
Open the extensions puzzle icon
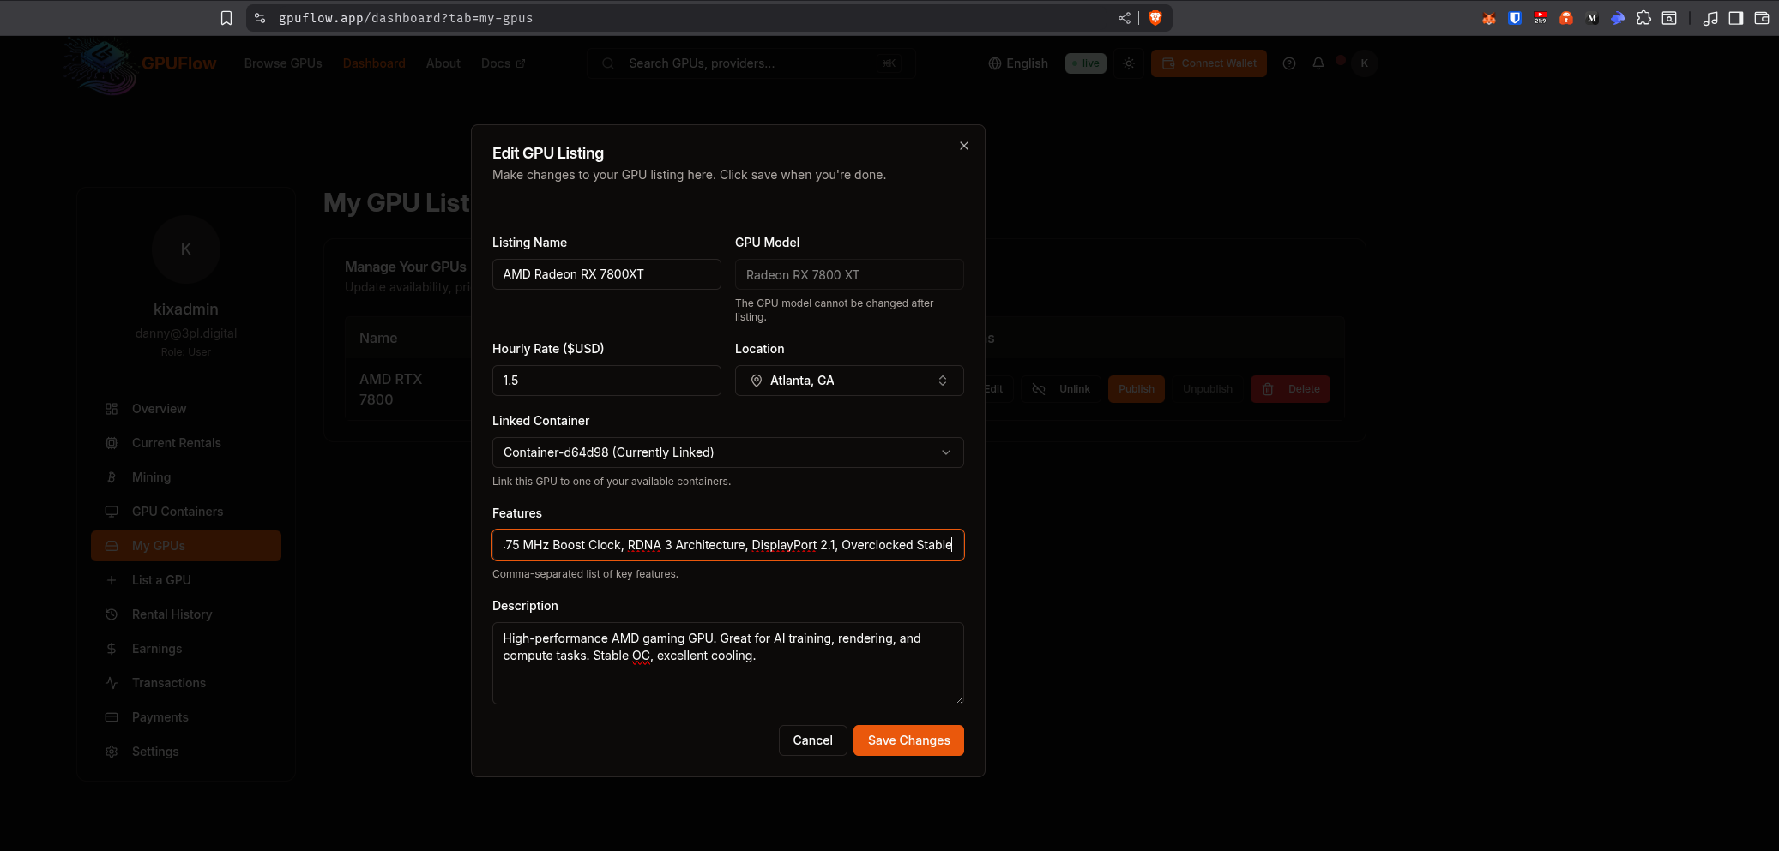(x=1643, y=18)
